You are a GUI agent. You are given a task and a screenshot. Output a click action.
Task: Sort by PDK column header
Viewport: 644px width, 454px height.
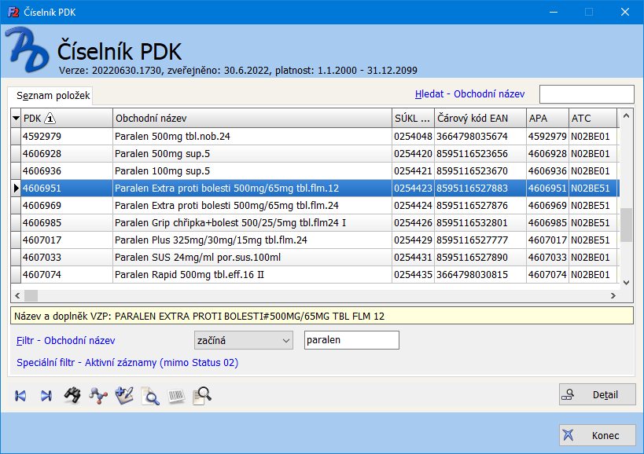point(67,118)
